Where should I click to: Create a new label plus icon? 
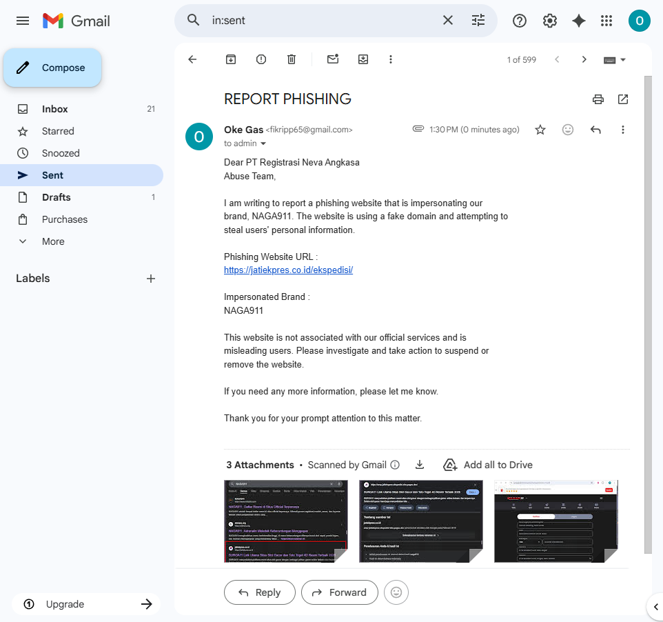tap(150, 279)
